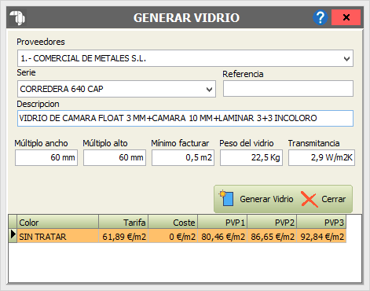
Task: Click the 0 €/m2 coste cell
Action: 173,237
